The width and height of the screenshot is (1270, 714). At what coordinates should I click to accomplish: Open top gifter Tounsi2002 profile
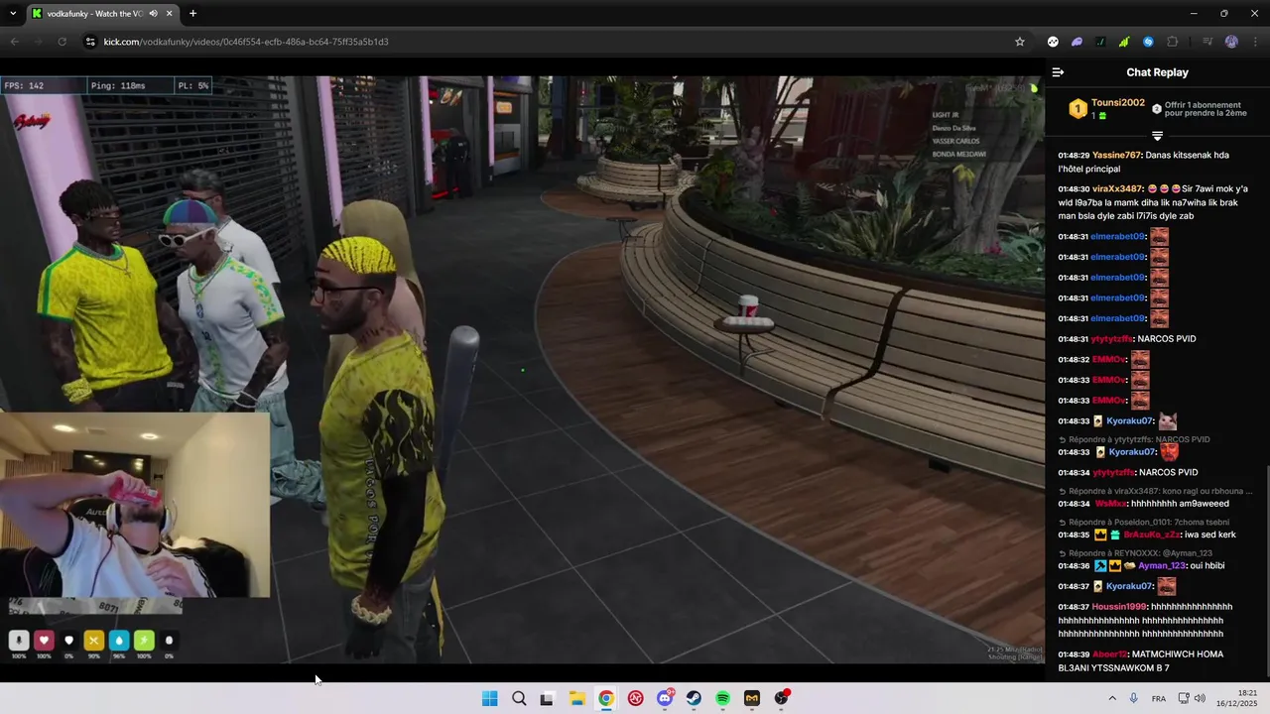point(1117,103)
